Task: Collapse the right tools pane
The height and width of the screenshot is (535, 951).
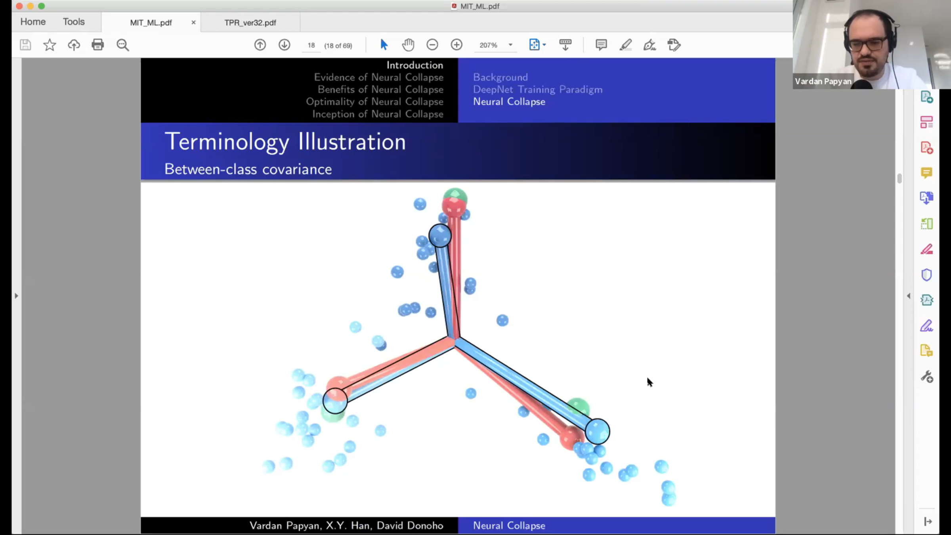Action: [909, 296]
